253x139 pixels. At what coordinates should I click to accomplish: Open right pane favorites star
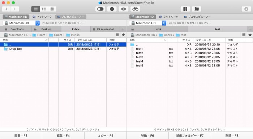tap(250, 35)
